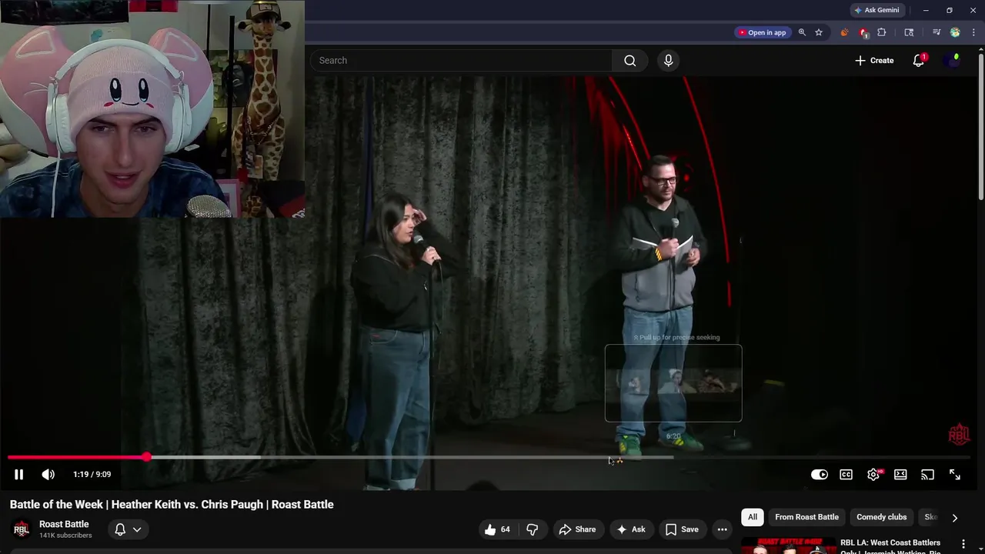Image resolution: width=985 pixels, height=554 pixels.
Task: Pause the video playback
Action: click(x=18, y=475)
